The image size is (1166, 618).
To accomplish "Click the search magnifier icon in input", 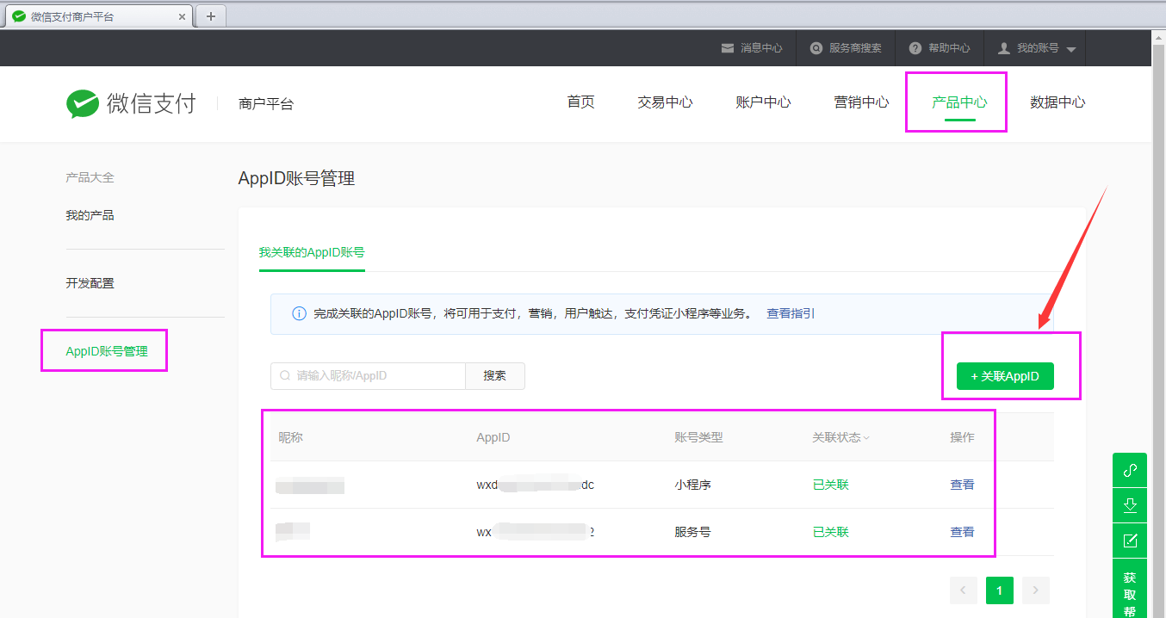I will [x=285, y=376].
